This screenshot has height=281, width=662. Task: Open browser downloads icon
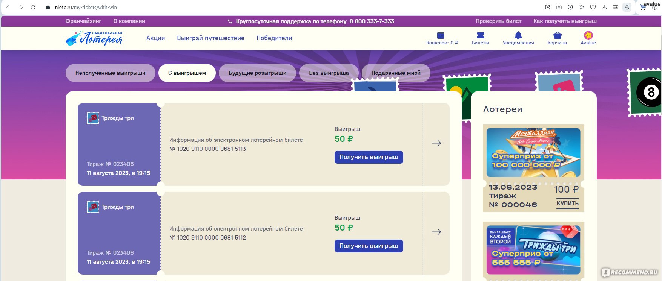[x=604, y=7]
